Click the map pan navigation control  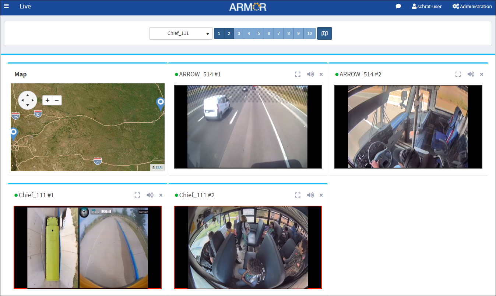(28, 100)
